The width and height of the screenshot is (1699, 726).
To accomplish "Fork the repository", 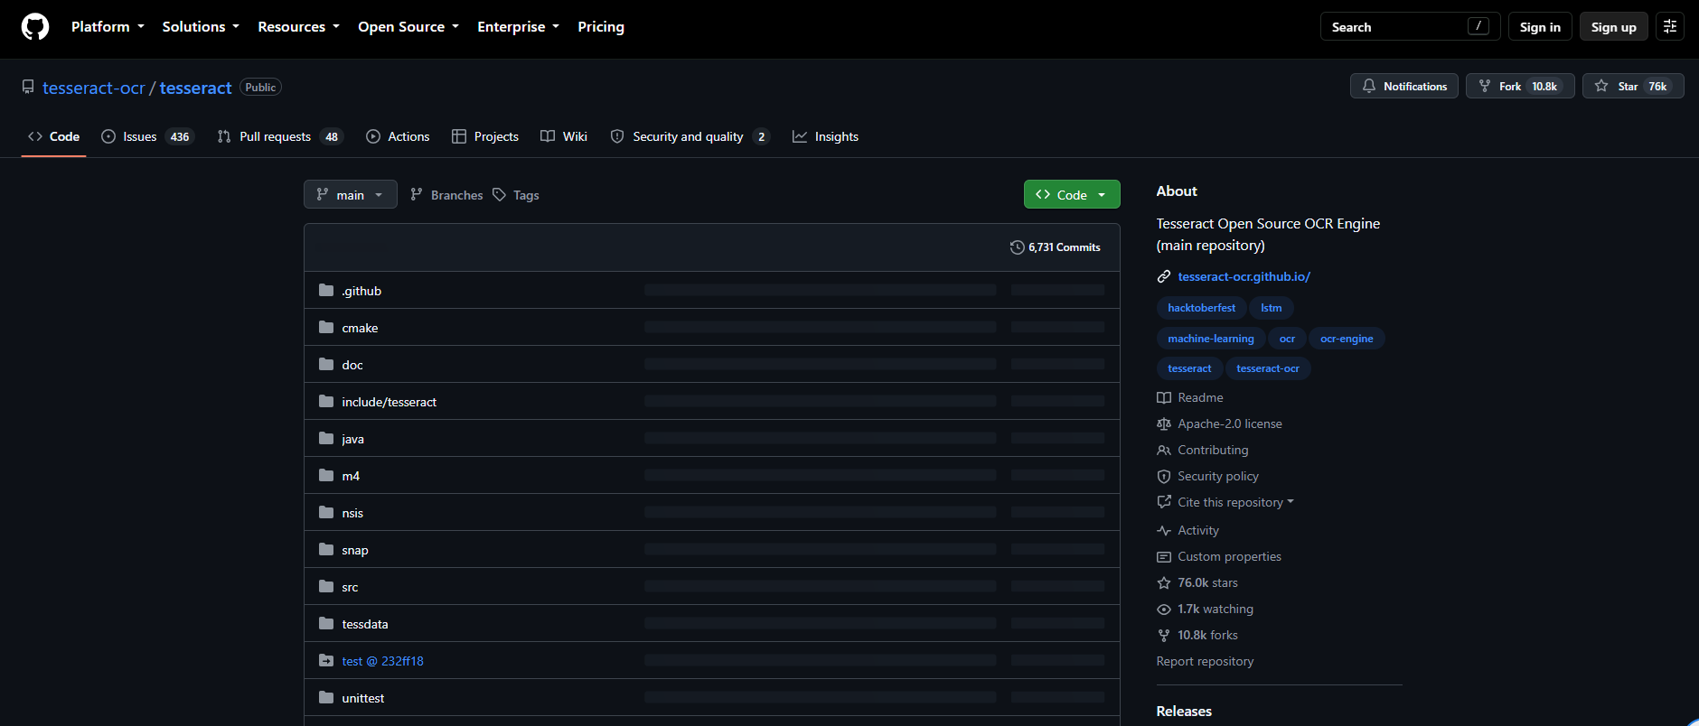I will (x=1520, y=86).
